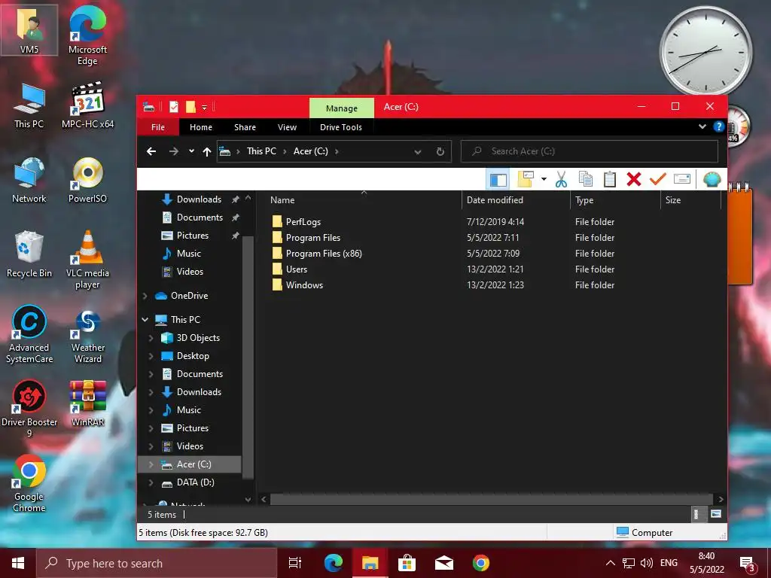Open Help with the blue question icon
The width and height of the screenshot is (771, 578).
(718, 126)
